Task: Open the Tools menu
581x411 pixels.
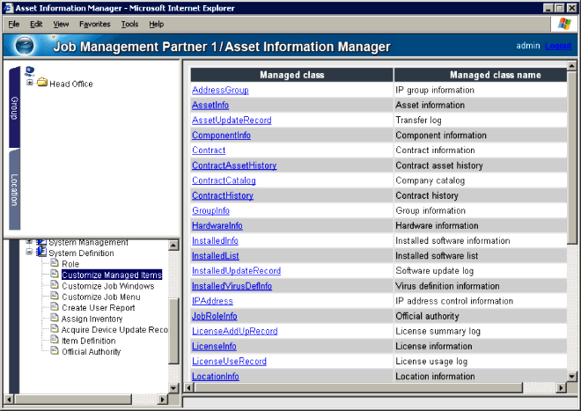Action: coord(130,24)
